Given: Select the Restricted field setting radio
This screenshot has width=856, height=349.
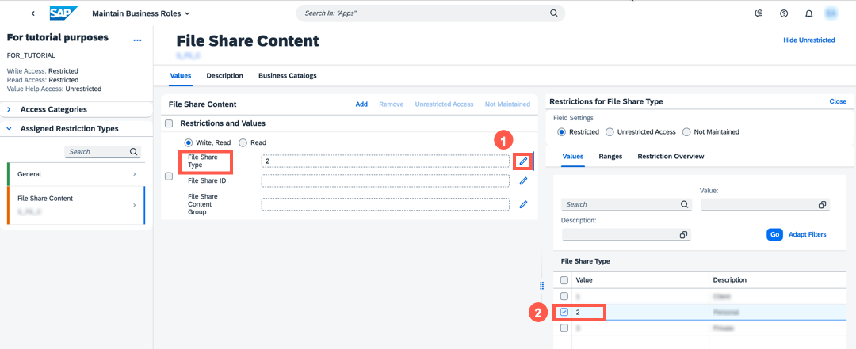Looking at the screenshot, I should [x=562, y=132].
